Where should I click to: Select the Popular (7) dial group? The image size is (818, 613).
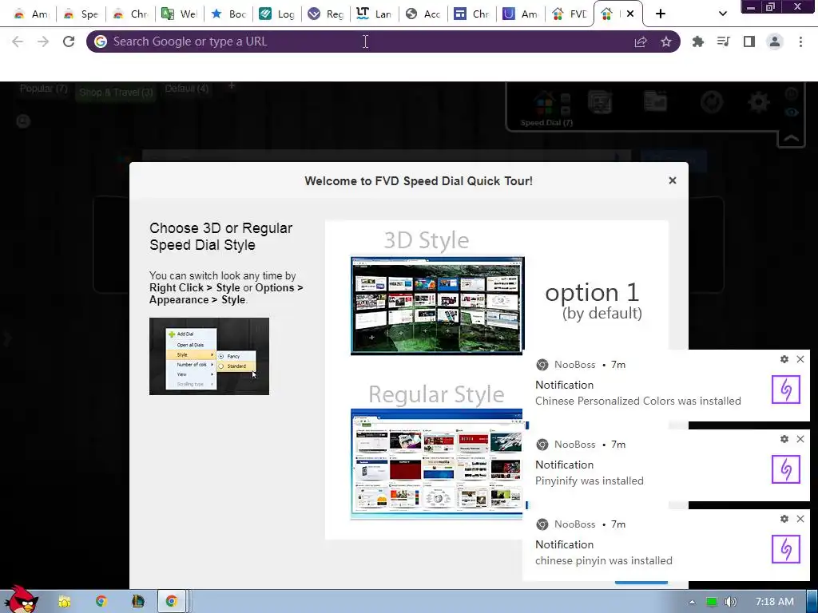pyautogui.click(x=44, y=89)
